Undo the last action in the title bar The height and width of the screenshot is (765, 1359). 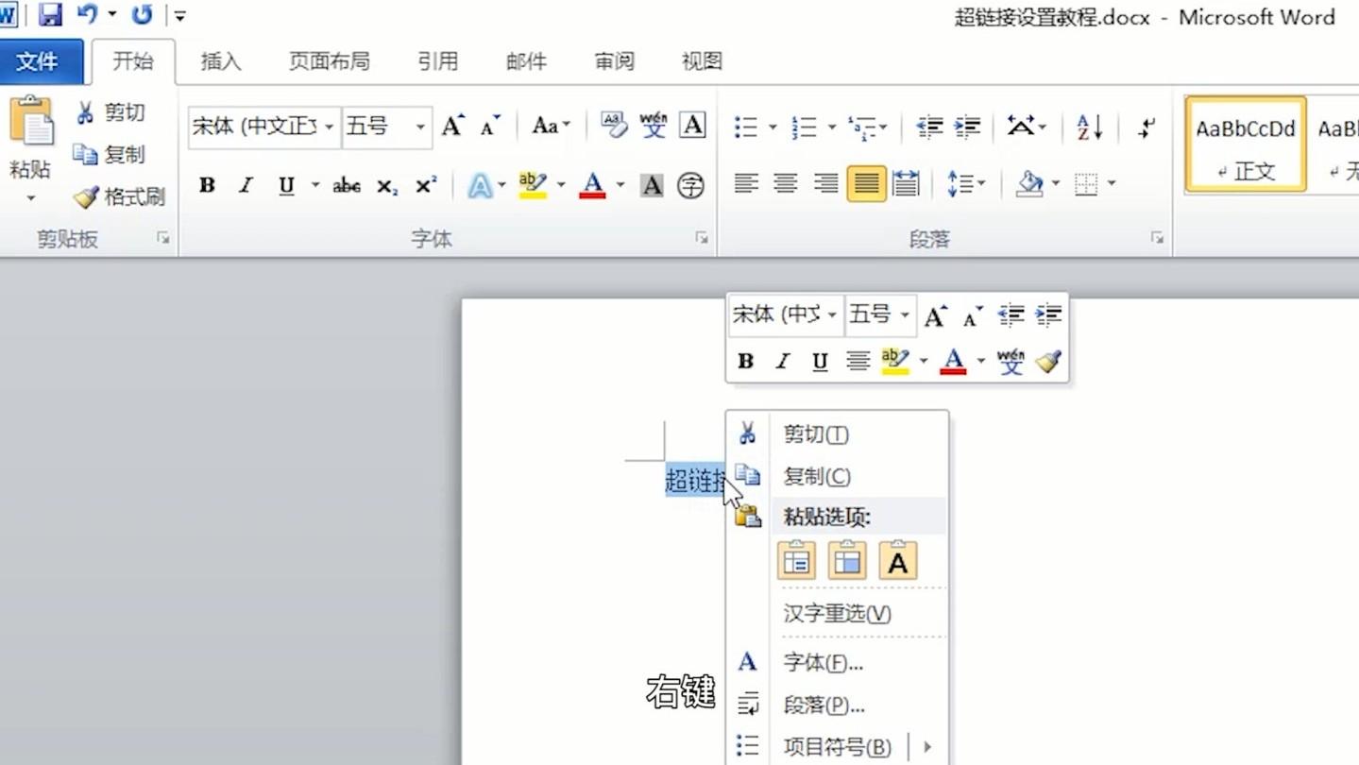point(87,15)
